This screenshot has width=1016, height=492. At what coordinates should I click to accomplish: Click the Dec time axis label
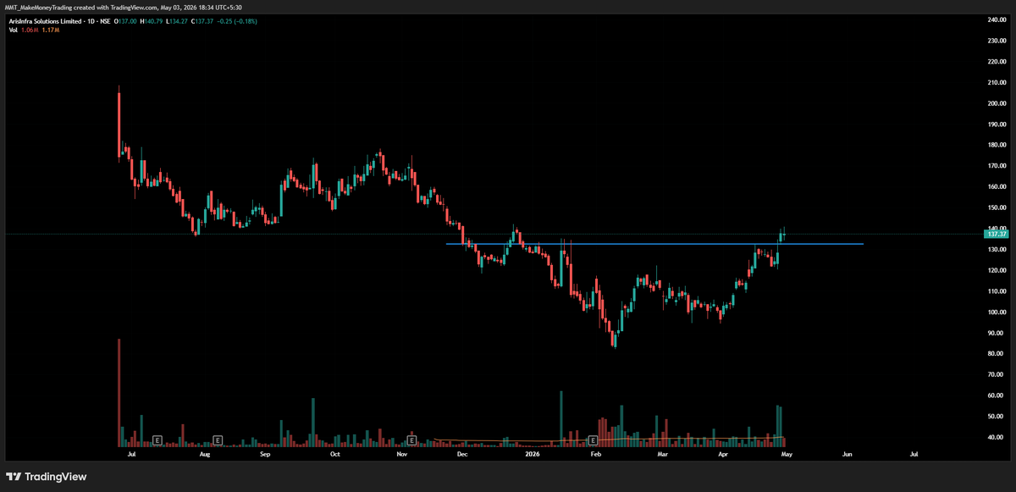tap(462, 455)
